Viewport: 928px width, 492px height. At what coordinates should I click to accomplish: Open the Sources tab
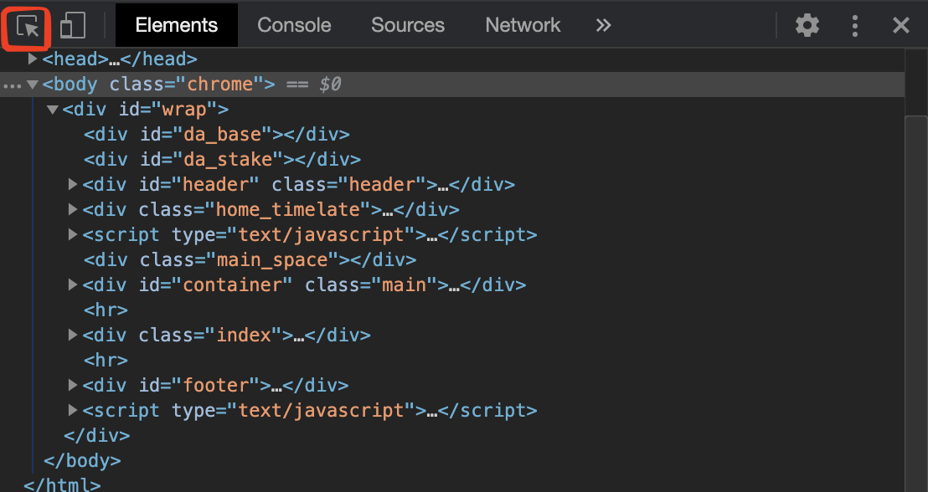click(x=408, y=25)
